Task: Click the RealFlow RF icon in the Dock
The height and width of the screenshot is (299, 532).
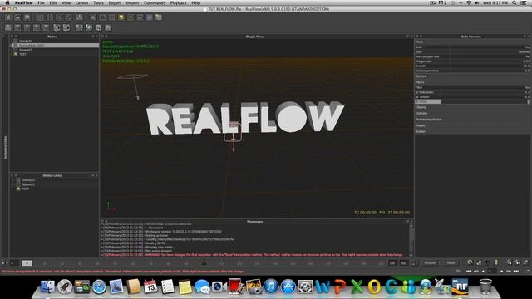Action: point(460,287)
